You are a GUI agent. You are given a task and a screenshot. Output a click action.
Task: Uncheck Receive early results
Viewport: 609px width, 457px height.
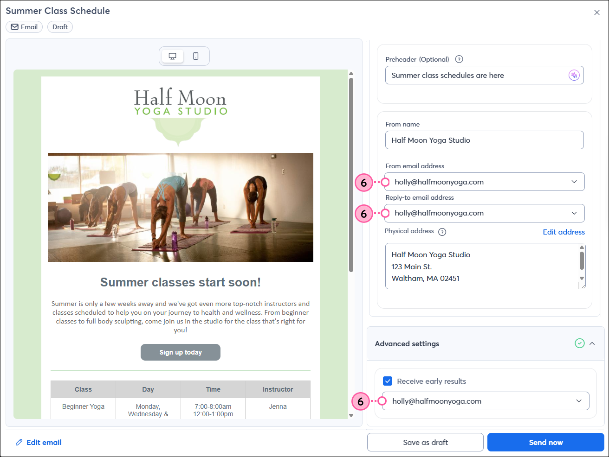coord(388,381)
